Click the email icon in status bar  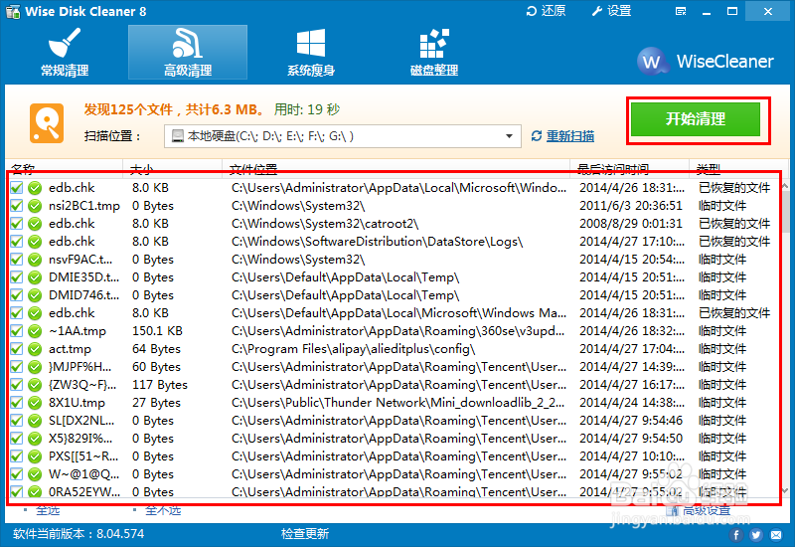[776, 535]
